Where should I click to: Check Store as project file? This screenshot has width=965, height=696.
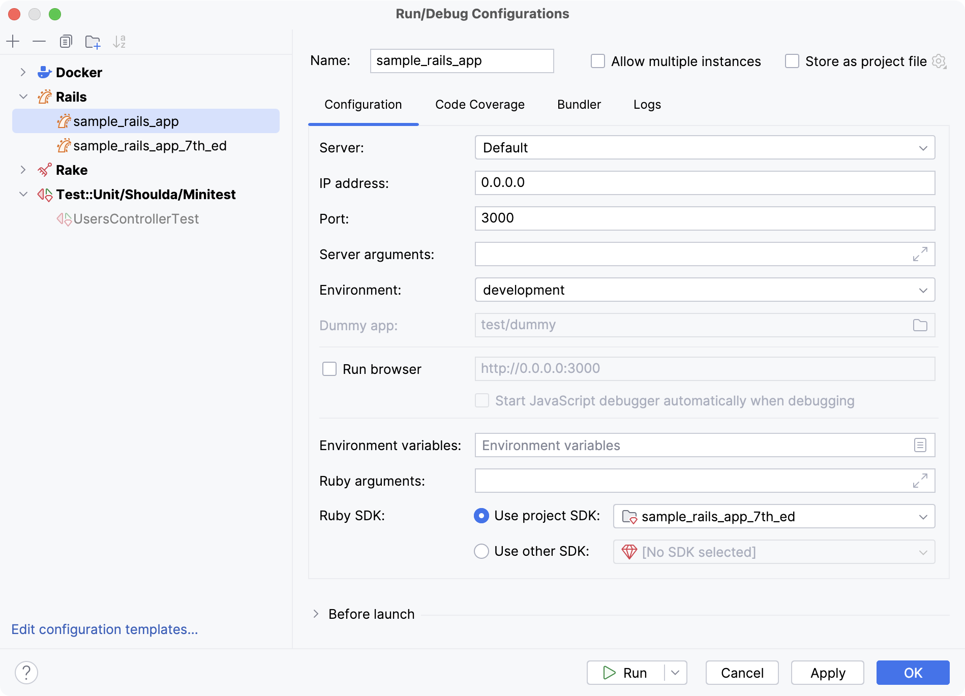[792, 61]
